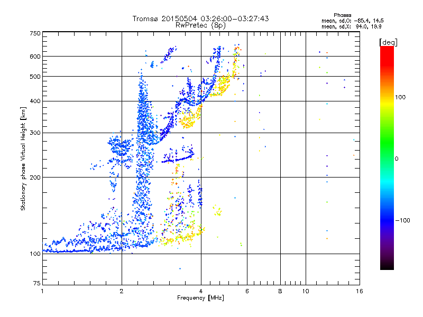Screen dimensions: 423x317
Task: Click the 'Phases' header text
Action: pyautogui.click(x=342, y=15)
